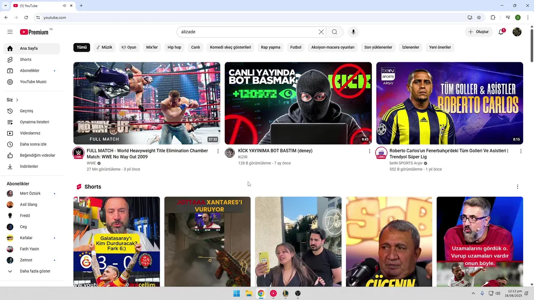Open the Kafalar channel
Image resolution: width=534 pixels, height=300 pixels.
(x=32, y=238)
